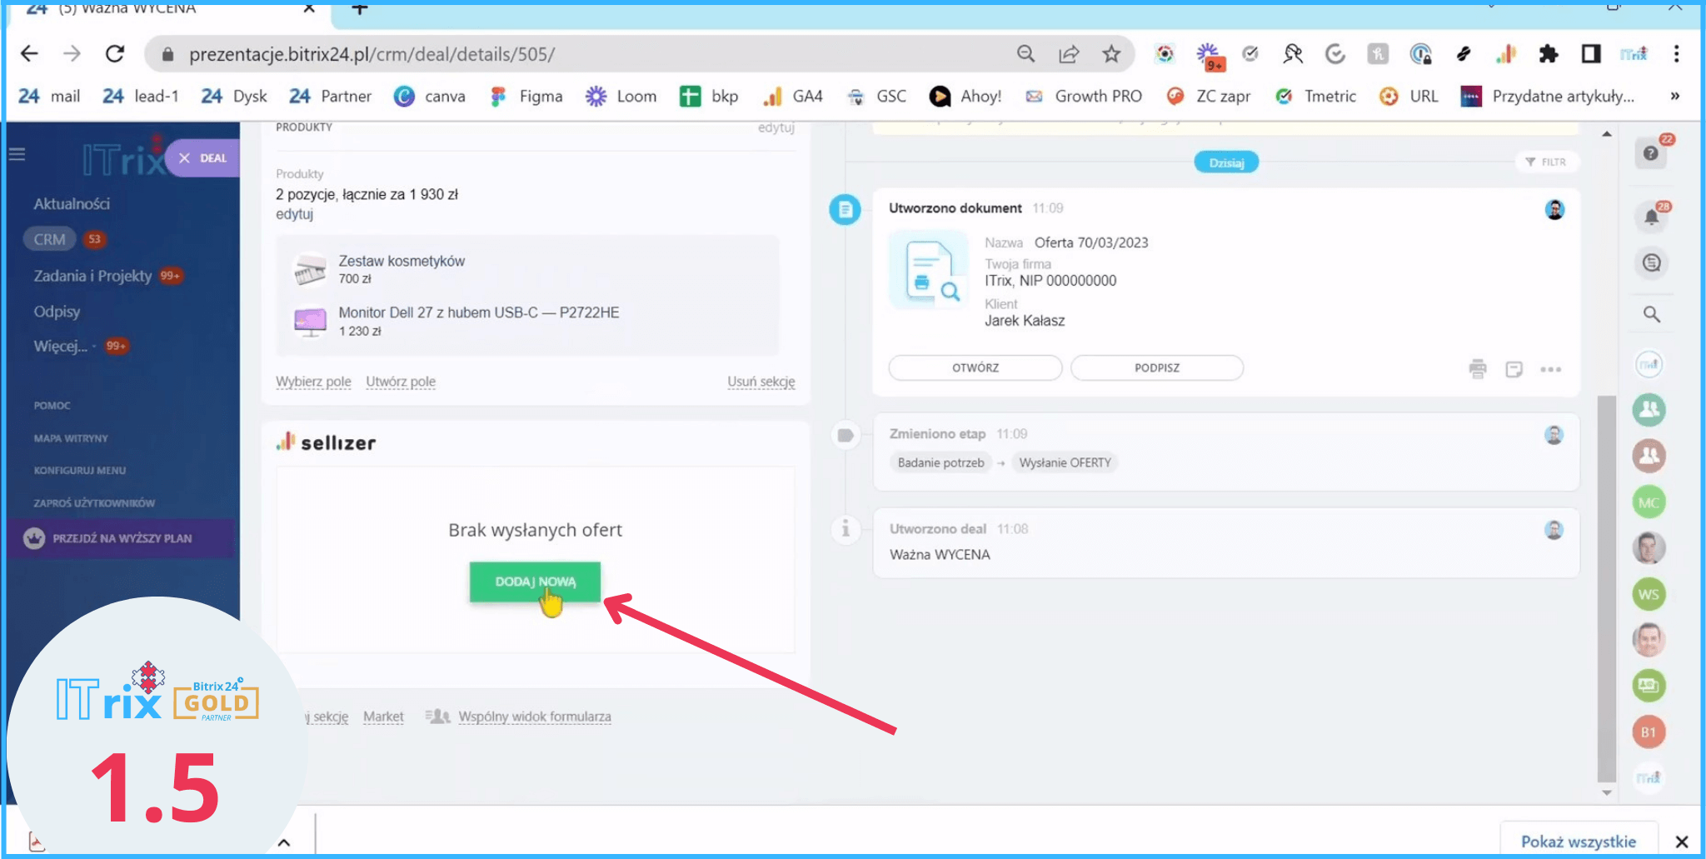The image size is (1706, 859).
Task: Click the search magnifier in right sidebar
Action: coord(1651,314)
